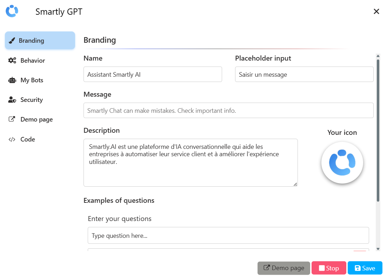Click the floppy disk Save icon

point(358,268)
